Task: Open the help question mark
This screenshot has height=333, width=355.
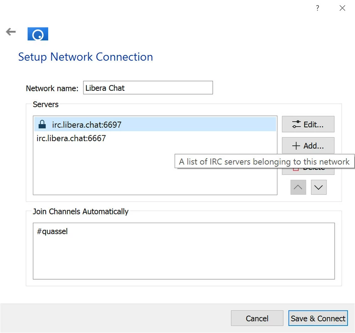Action: click(318, 8)
